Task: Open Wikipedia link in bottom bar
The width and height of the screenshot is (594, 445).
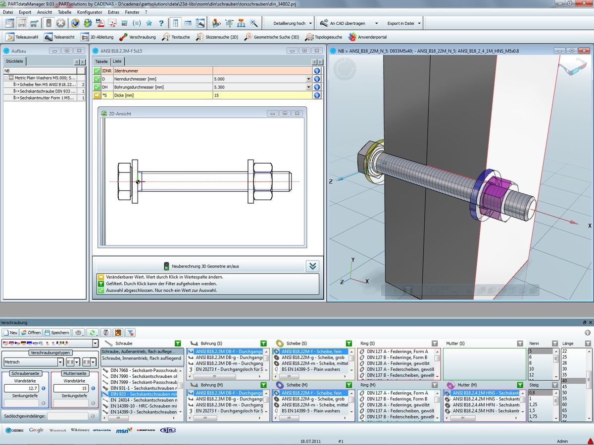Action: [x=58, y=430]
